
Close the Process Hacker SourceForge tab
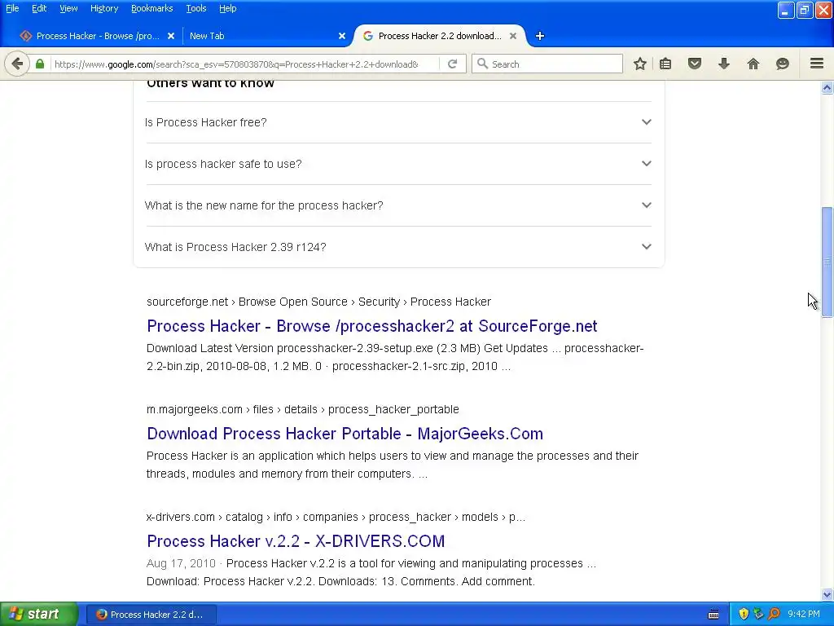[x=171, y=36]
